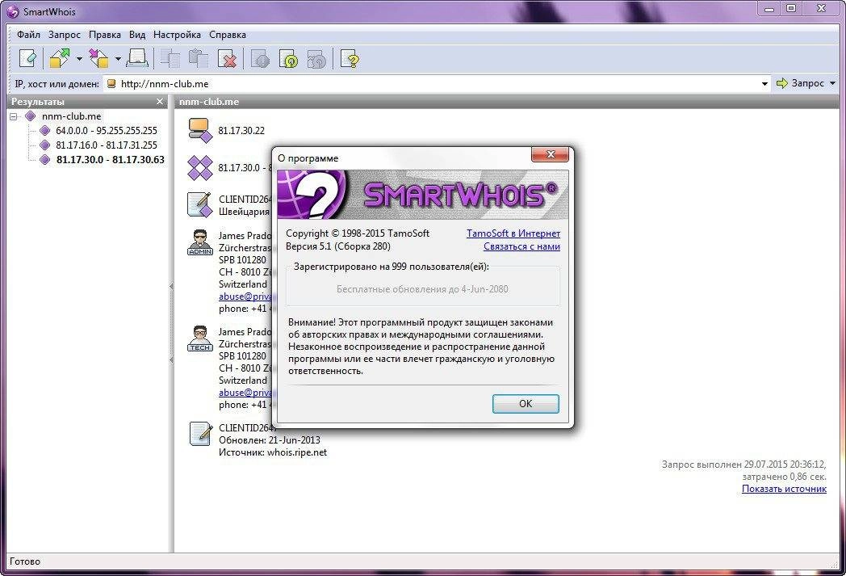Click the text Источник: whois.ripe.net
Image resolution: width=846 pixels, height=576 pixels.
pyautogui.click(x=273, y=452)
